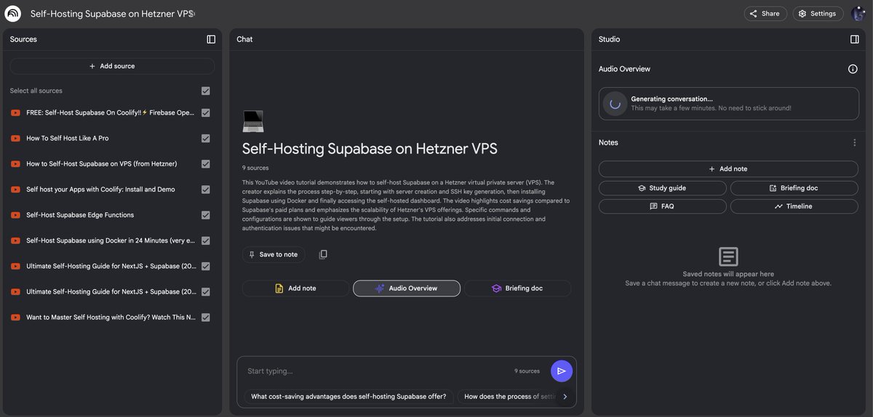The image size is (873, 417).
Task: Click the Audio Overview info icon
Action: (853, 69)
